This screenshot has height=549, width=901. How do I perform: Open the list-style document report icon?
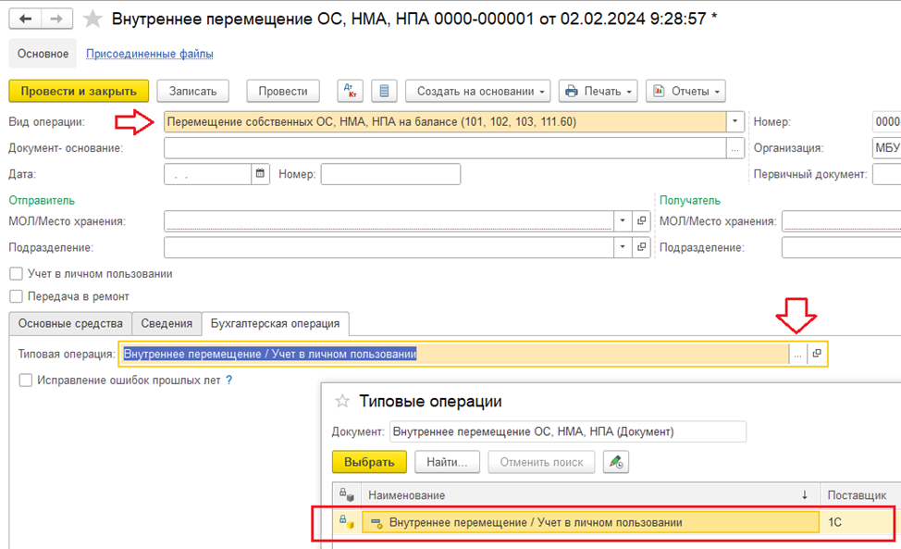[384, 91]
